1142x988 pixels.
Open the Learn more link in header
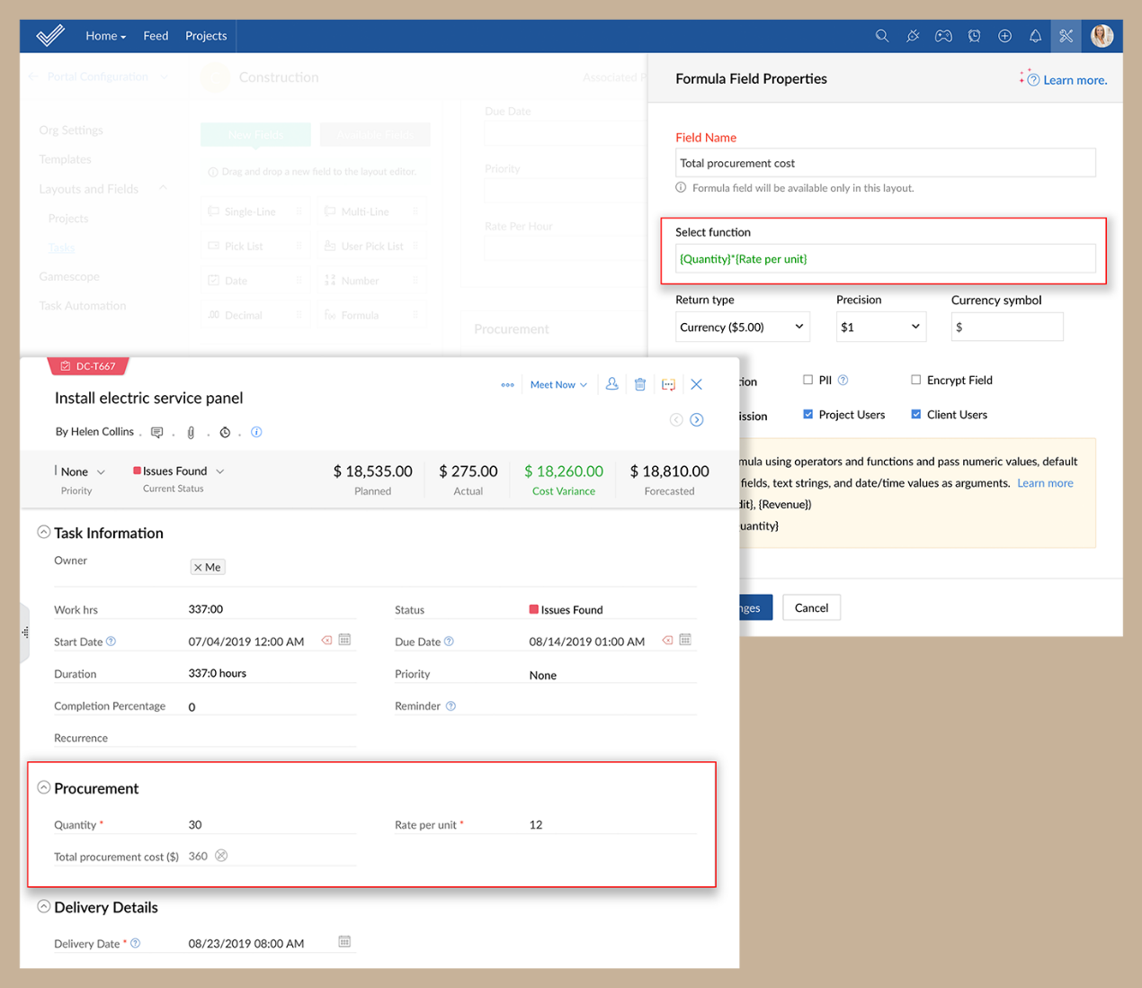click(1074, 80)
